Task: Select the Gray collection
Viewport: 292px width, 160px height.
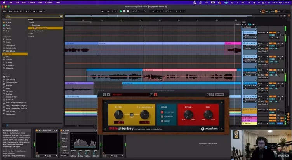Action: coord(7,31)
